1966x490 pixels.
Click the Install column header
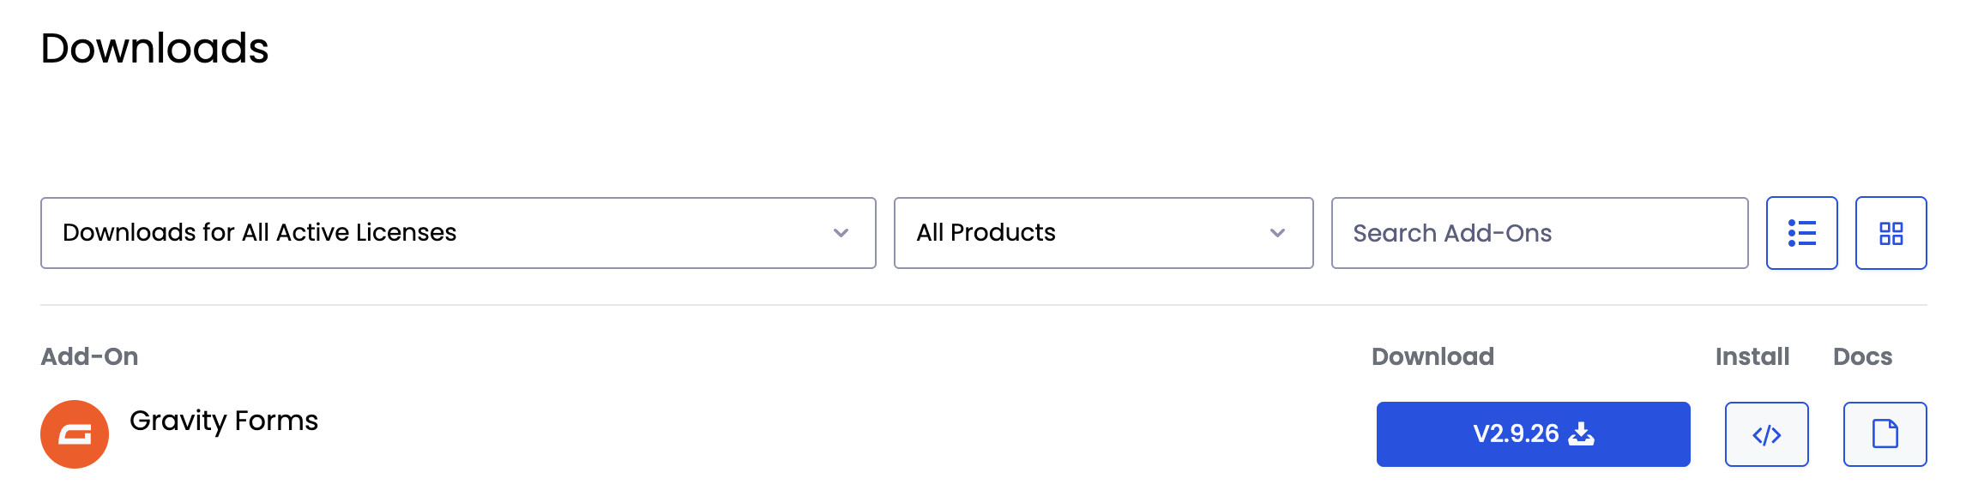tap(1752, 356)
